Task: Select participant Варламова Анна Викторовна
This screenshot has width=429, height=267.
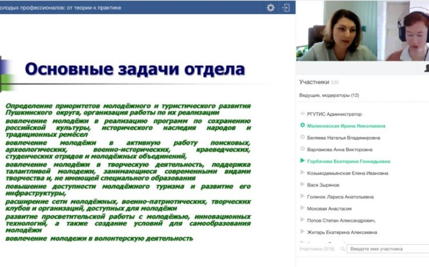Action: point(340,150)
